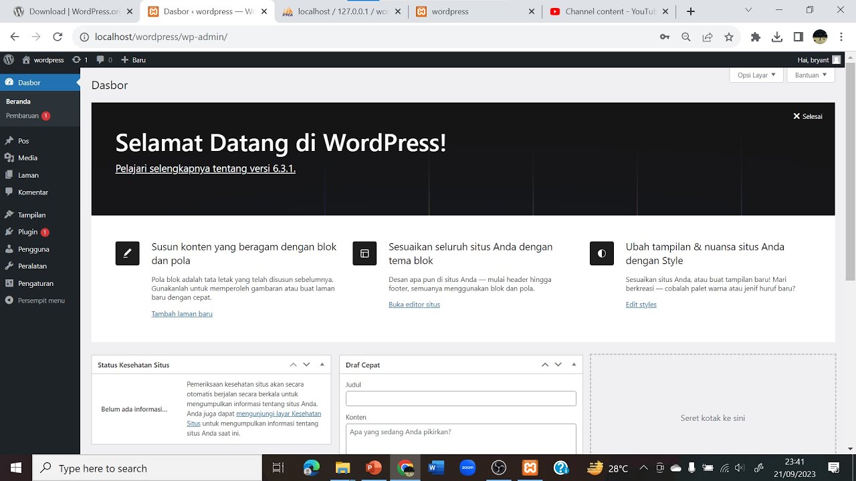The height and width of the screenshot is (481, 856).
Task: Select the Beranda submenu item
Action: (18, 102)
